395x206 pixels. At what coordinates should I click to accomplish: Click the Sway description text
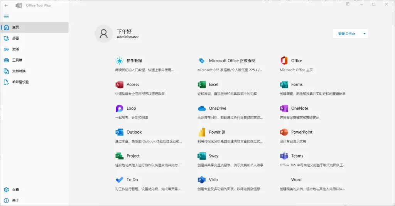pyautogui.click(x=230, y=165)
